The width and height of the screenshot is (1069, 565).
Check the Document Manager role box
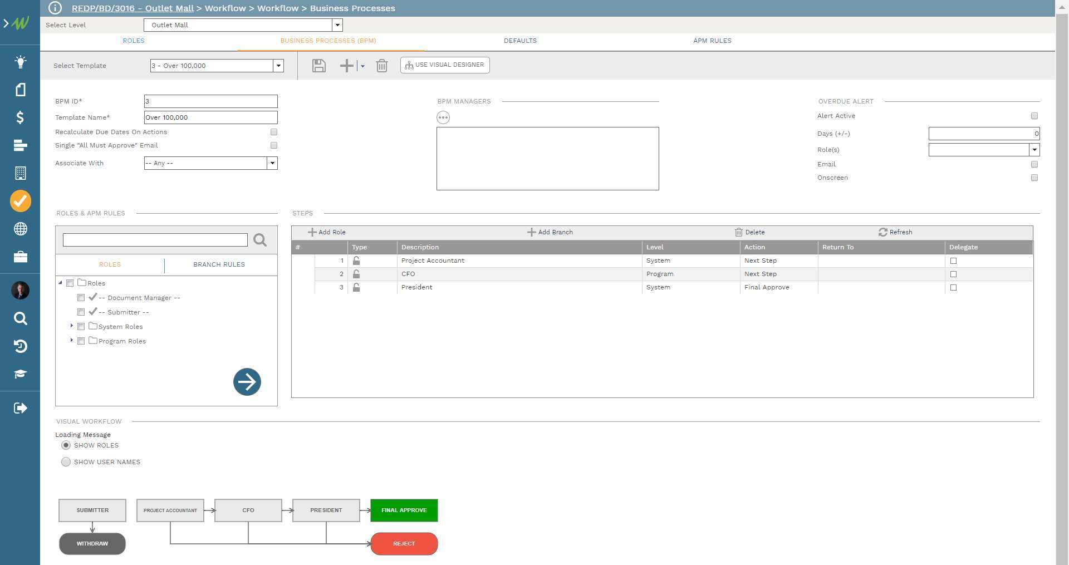point(81,298)
